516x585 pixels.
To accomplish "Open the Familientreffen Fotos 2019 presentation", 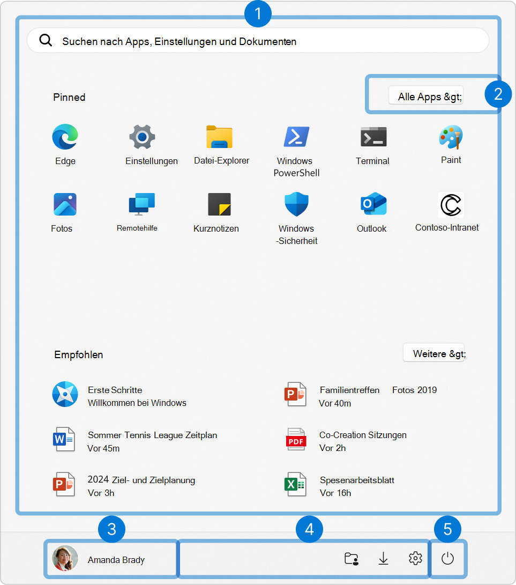I will click(x=361, y=394).
